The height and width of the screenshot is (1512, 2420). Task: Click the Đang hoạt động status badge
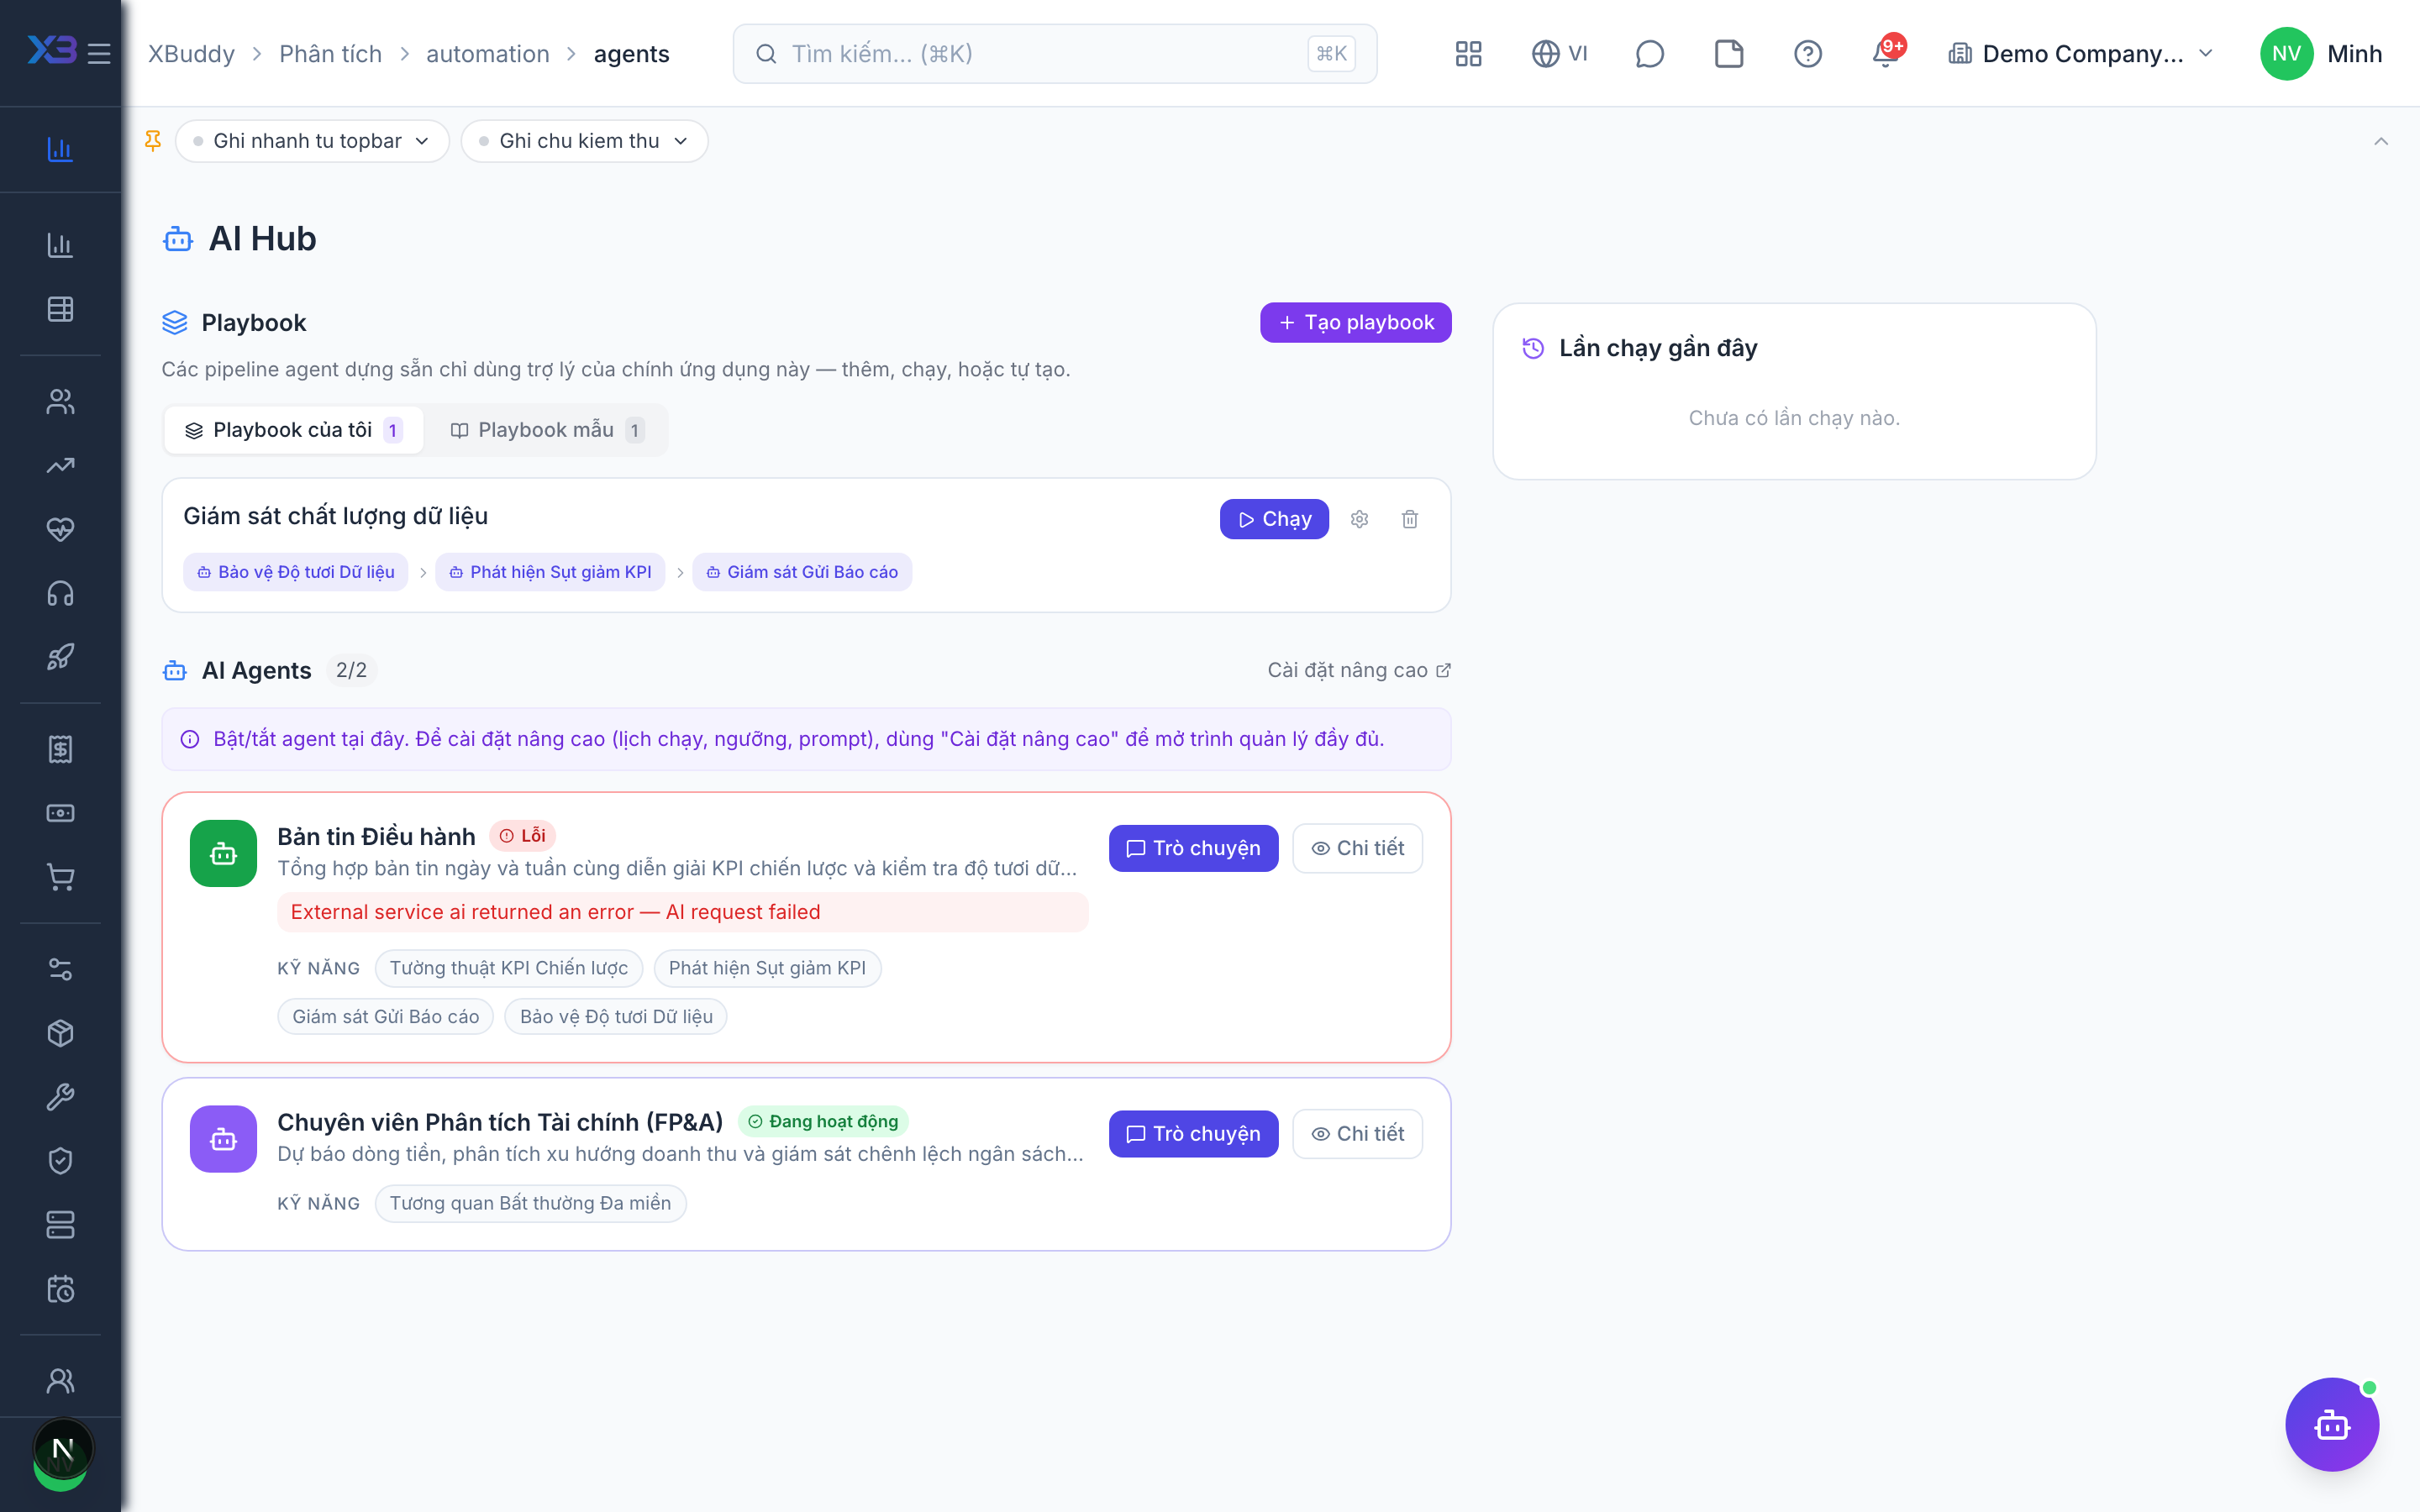pos(822,1121)
